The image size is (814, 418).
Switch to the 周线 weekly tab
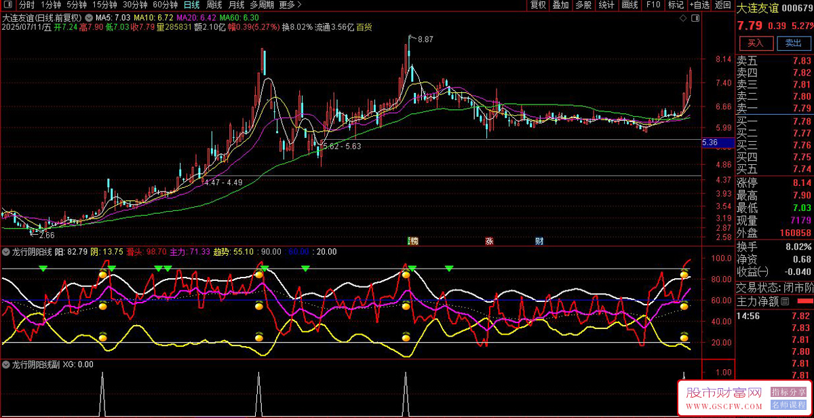click(214, 5)
